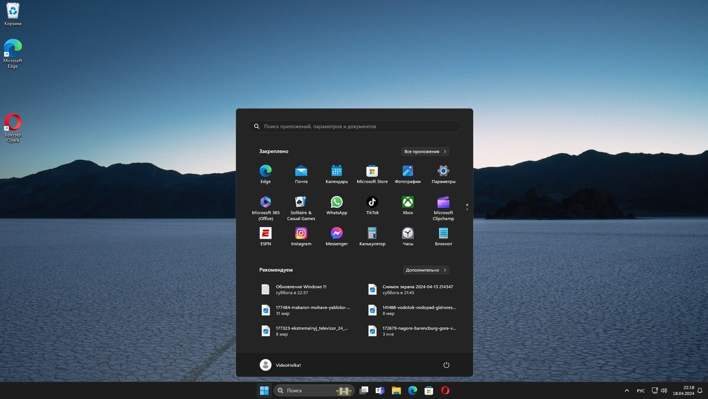This screenshot has width=708, height=399.
Task: Open the clock showing 22:18 18.04.2024
Action: pyautogui.click(x=683, y=390)
